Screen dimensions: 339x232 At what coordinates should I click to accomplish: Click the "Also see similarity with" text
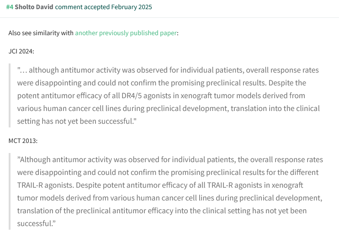41,33
